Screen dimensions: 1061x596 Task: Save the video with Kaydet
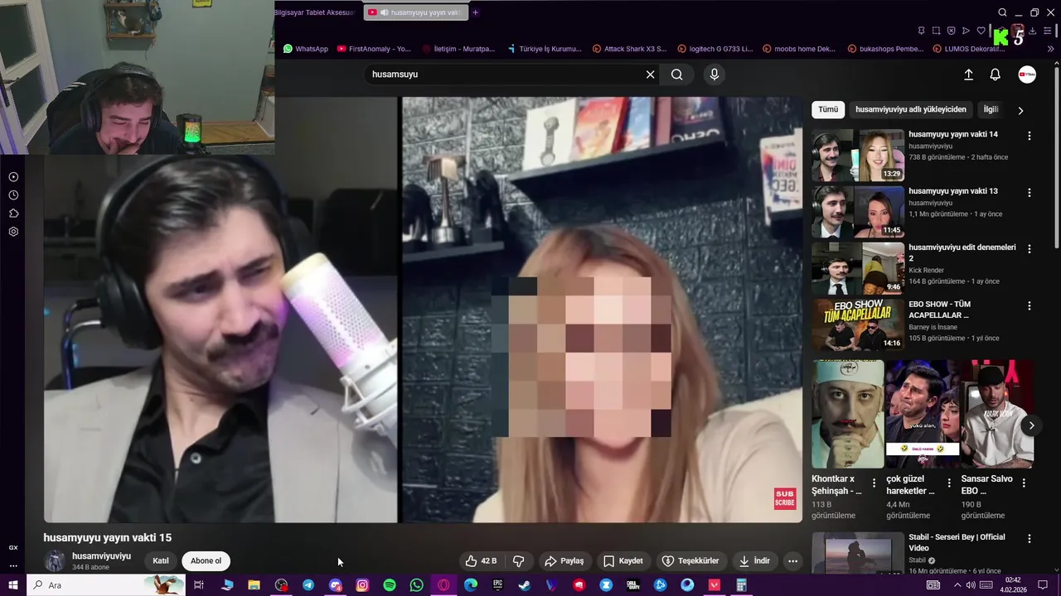pyautogui.click(x=623, y=560)
